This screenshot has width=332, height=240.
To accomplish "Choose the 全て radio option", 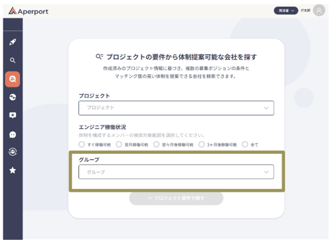I will point(245,145).
